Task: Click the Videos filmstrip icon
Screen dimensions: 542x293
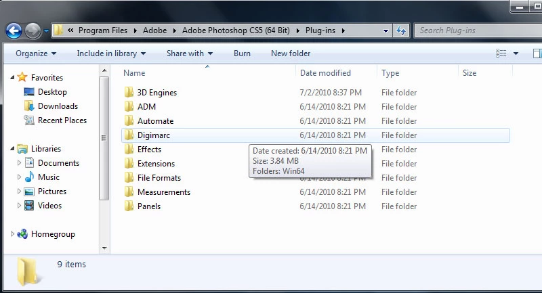Action: 29,205
